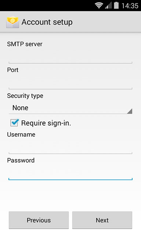Tap the SMTP server label
Viewport: 141px width, 235px height.
click(25, 44)
